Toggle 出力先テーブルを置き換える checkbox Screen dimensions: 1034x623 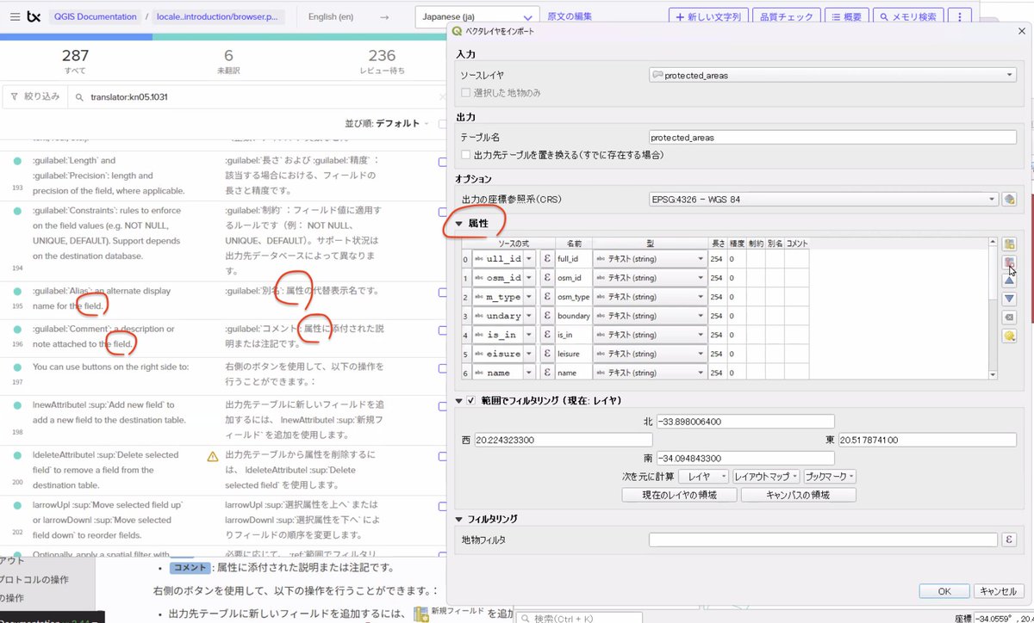(x=466, y=155)
